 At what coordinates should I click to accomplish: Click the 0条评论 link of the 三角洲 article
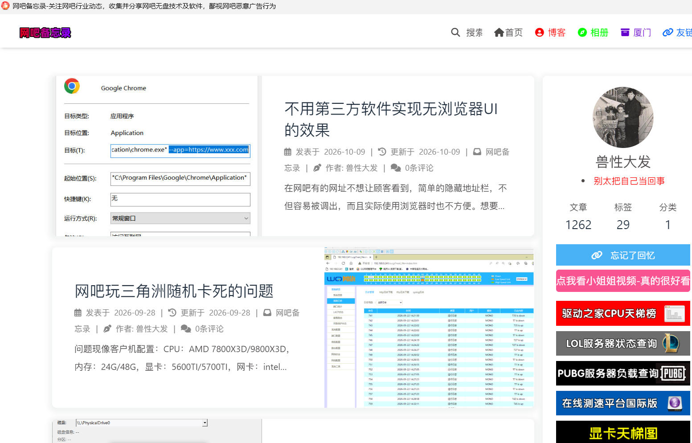point(209,329)
